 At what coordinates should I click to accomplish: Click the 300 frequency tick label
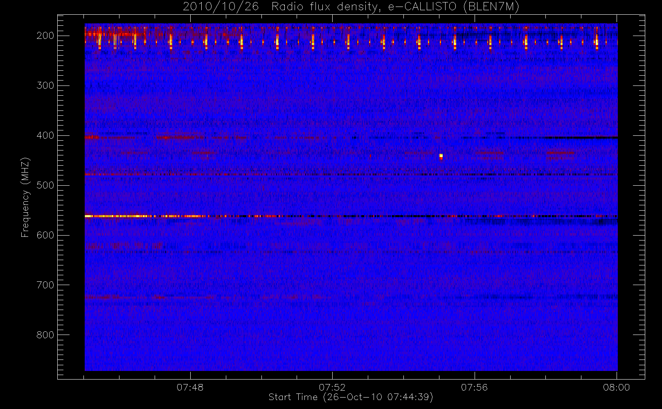coord(45,85)
